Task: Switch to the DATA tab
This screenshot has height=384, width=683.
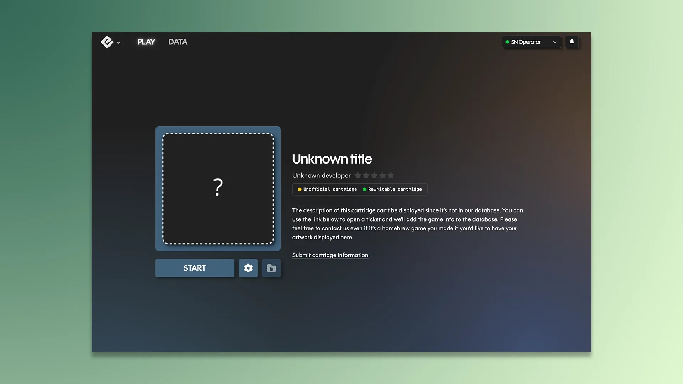Action: [178, 42]
